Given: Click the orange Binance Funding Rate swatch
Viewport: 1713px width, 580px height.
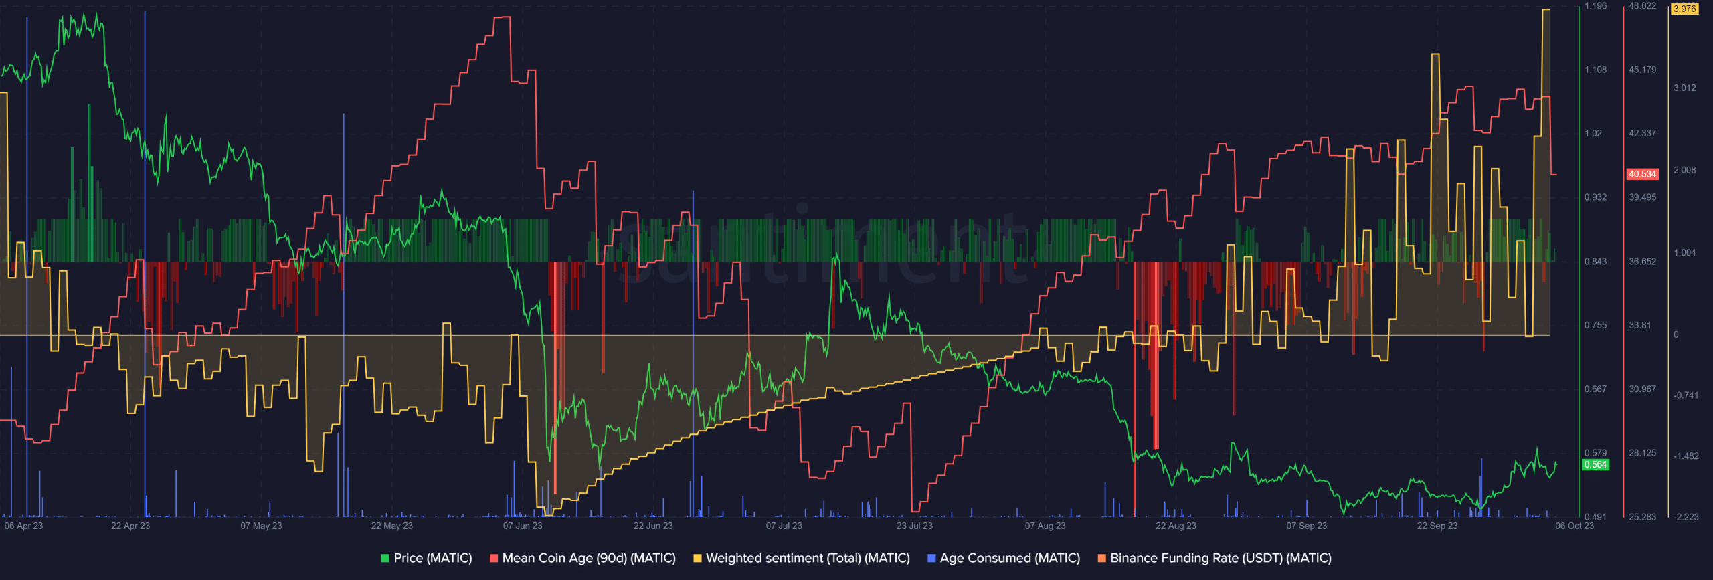Looking at the screenshot, I should click(x=1102, y=558).
